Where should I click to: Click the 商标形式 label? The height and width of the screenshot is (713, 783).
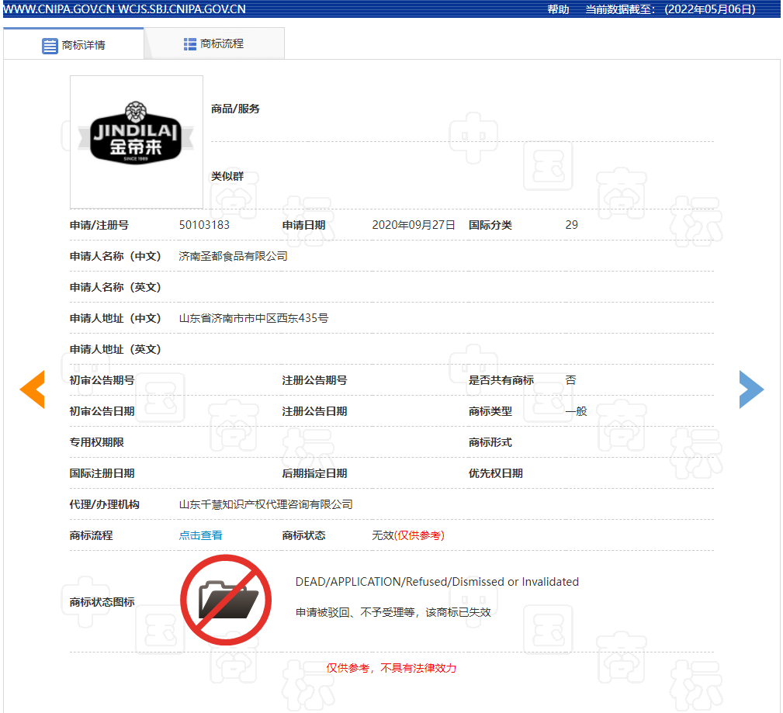click(490, 442)
